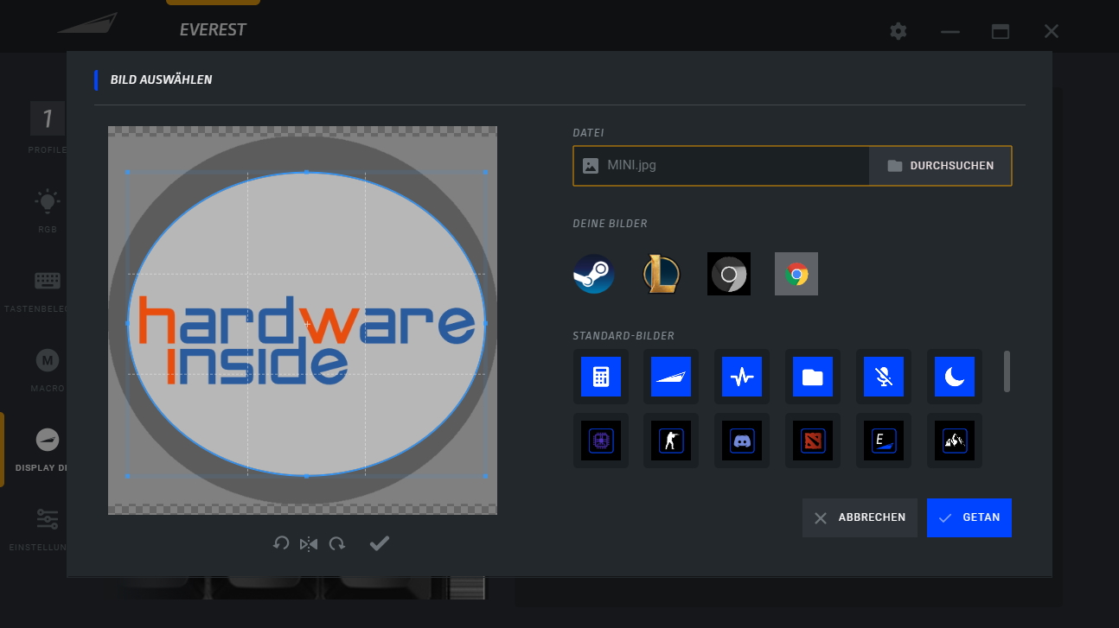The width and height of the screenshot is (1119, 628).
Task: Confirm with the Getan button
Action: [969, 517]
